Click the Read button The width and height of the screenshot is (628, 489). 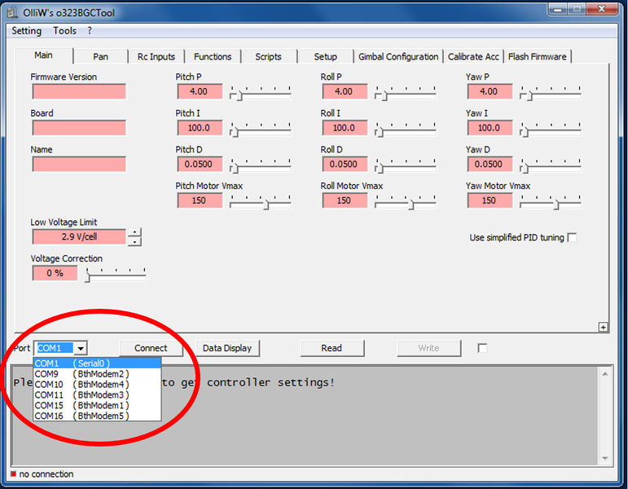pos(332,348)
